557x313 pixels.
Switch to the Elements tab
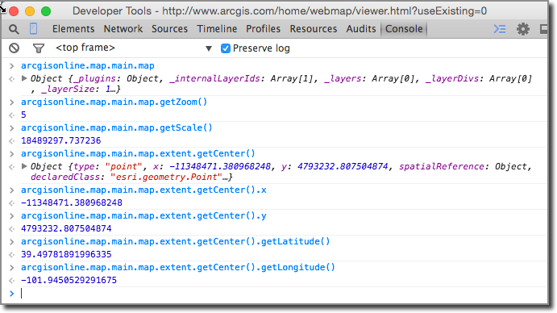[73, 29]
